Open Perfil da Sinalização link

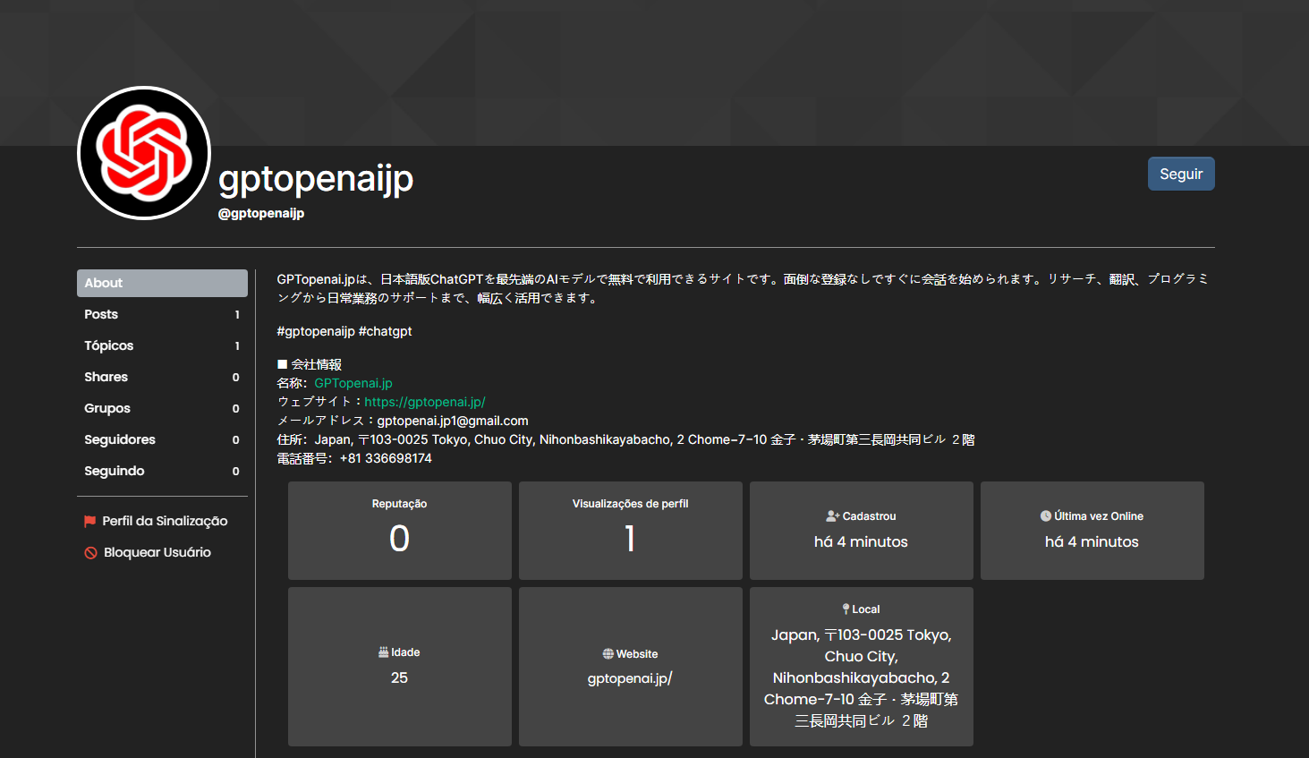coord(165,521)
